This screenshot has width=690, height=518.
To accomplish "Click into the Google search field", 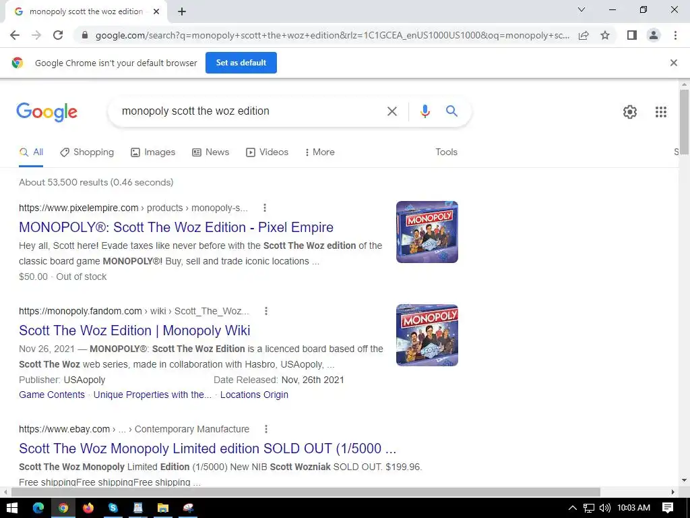I will (x=247, y=111).
